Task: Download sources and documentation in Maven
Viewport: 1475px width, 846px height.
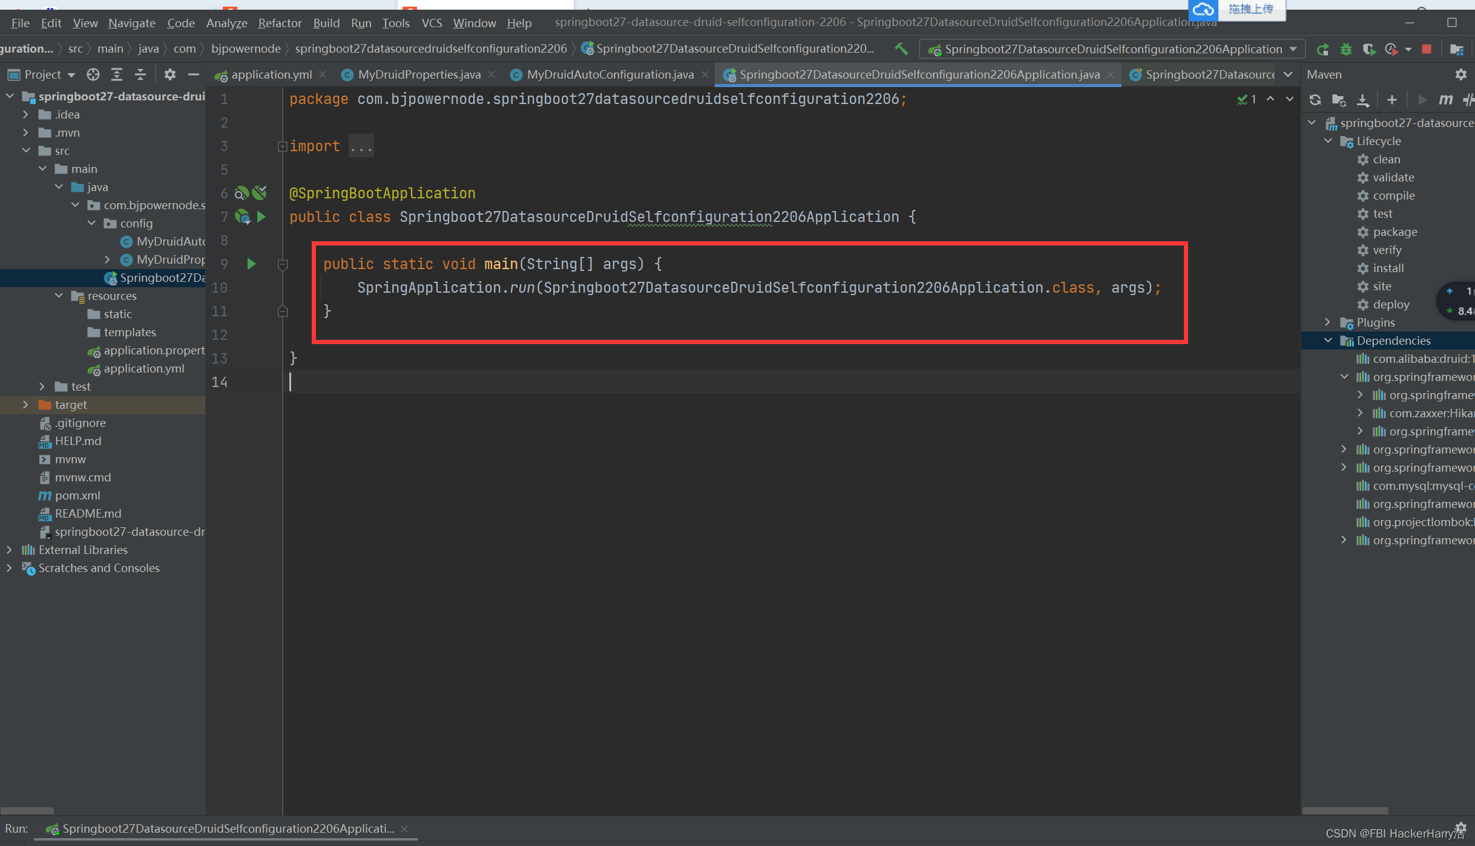Action: click(1363, 100)
